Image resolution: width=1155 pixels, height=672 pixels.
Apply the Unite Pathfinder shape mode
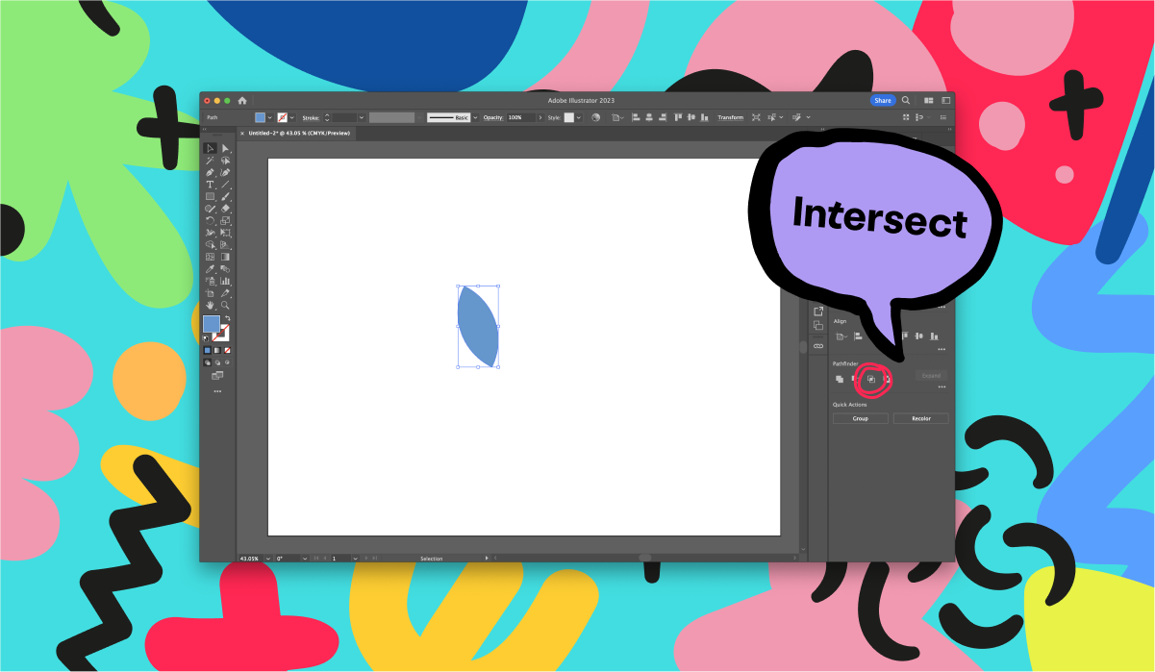tap(840, 379)
